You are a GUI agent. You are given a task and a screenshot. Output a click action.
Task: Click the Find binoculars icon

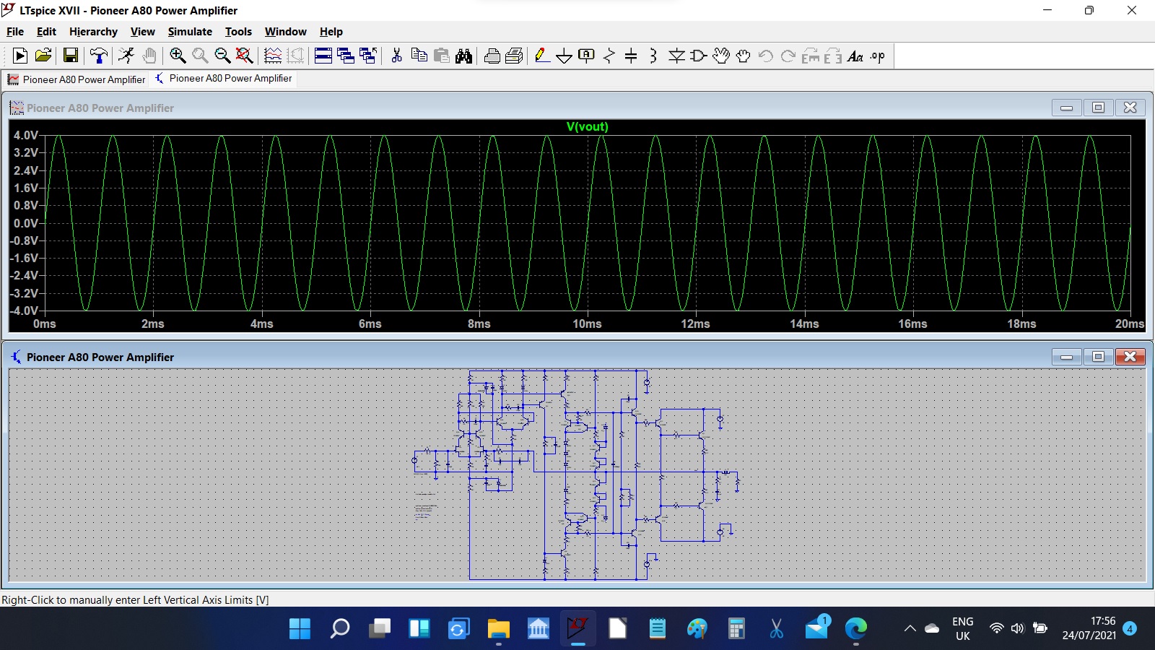tap(464, 56)
